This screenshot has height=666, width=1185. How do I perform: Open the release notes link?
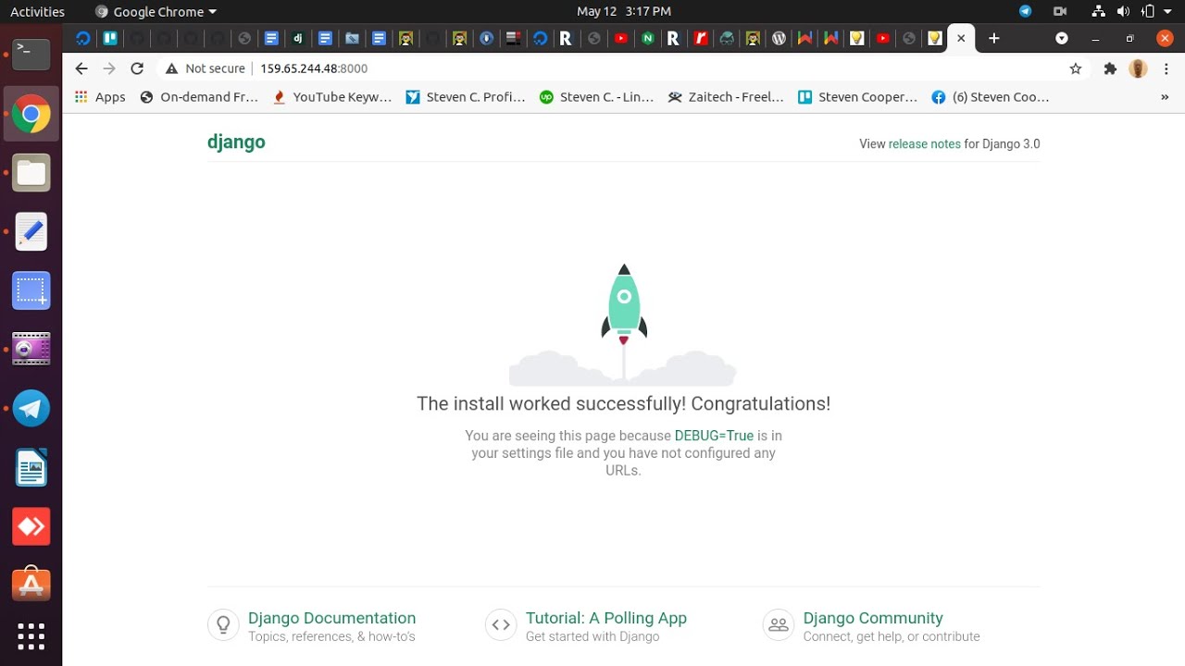(x=924, y=143)
